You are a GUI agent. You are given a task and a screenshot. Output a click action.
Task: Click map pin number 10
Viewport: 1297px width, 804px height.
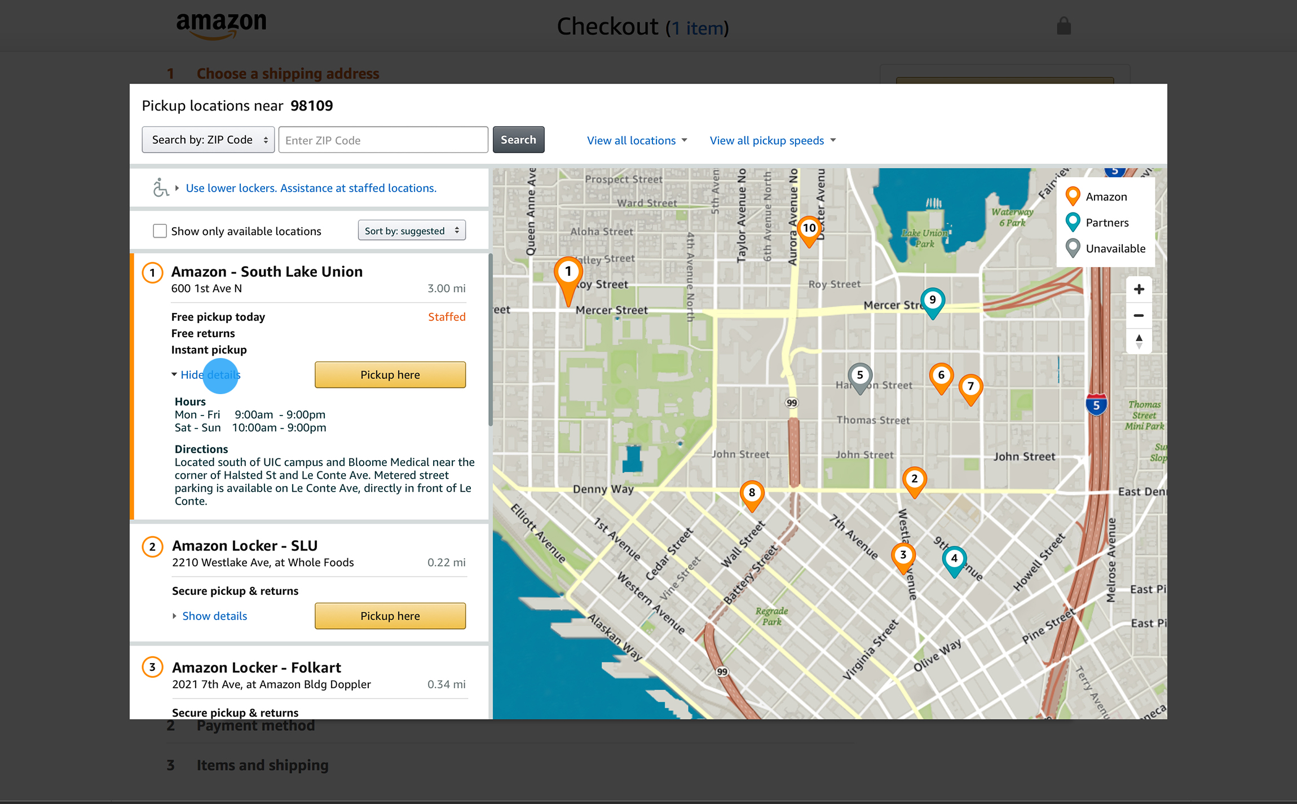(x=809, y=229)
